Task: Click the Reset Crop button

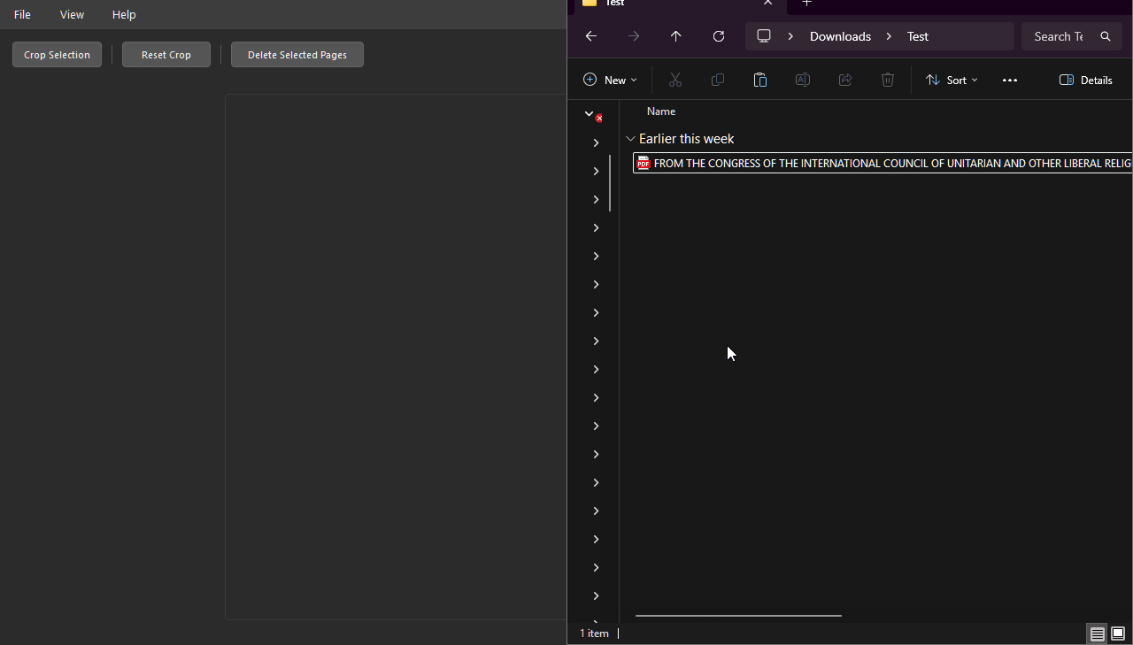Action: [166, 55]
